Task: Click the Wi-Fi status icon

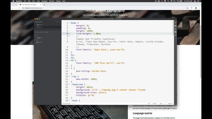Action: tap(171, 1)
